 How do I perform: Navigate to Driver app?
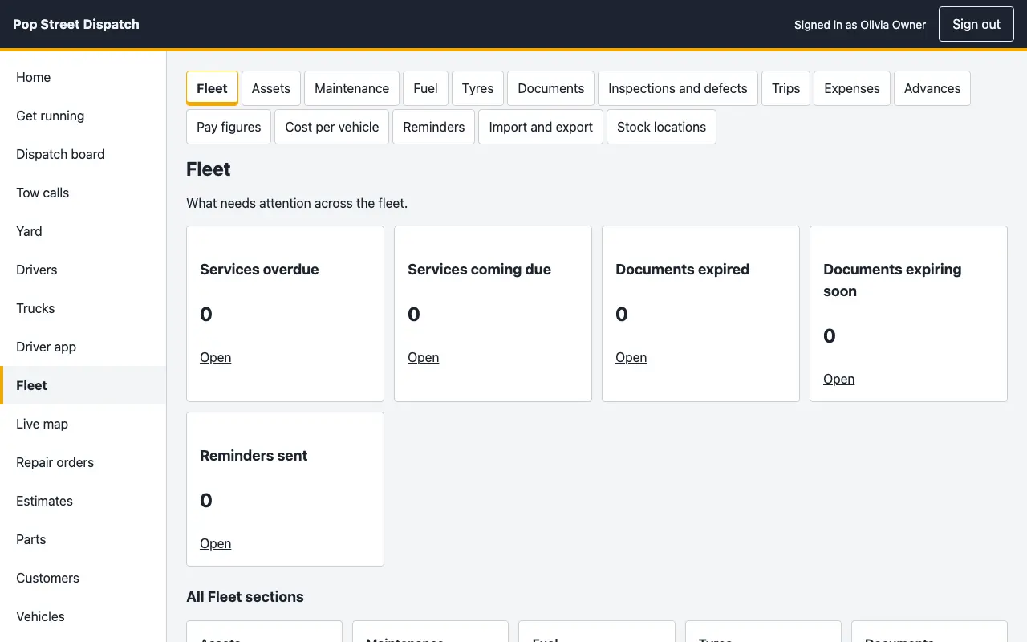pos(83,347)
